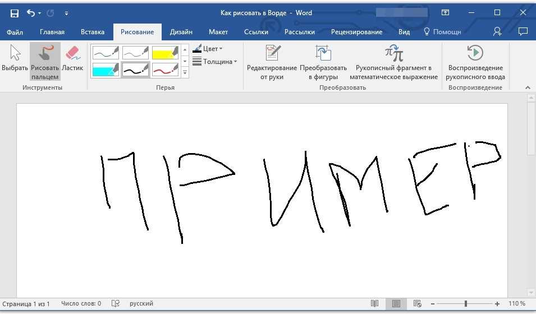The image size is (536, 314).
Task: Select the red pen in gallery
Action: click(x=165, y=70)
